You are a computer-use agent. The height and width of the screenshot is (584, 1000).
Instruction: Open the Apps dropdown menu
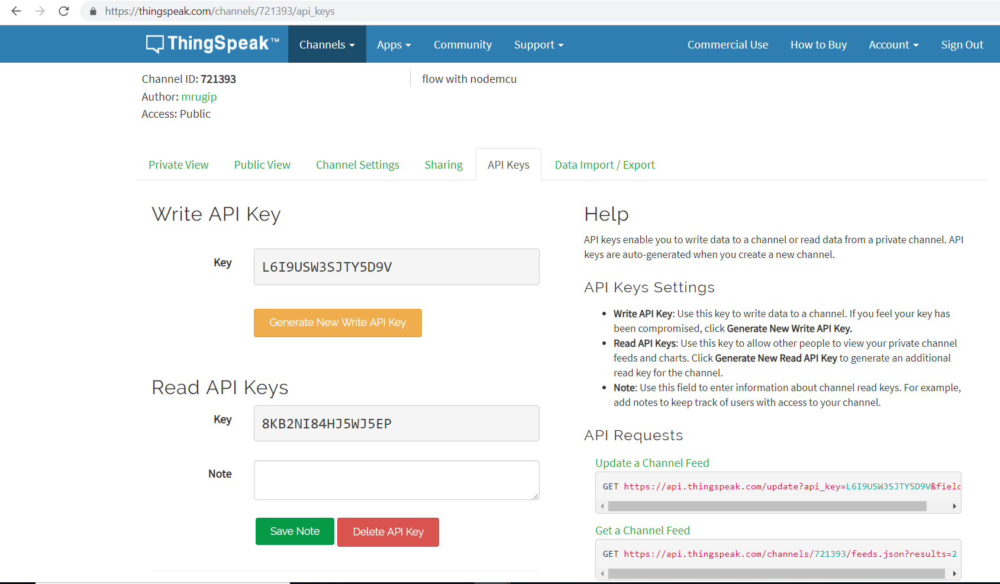[x=394, y=44]
